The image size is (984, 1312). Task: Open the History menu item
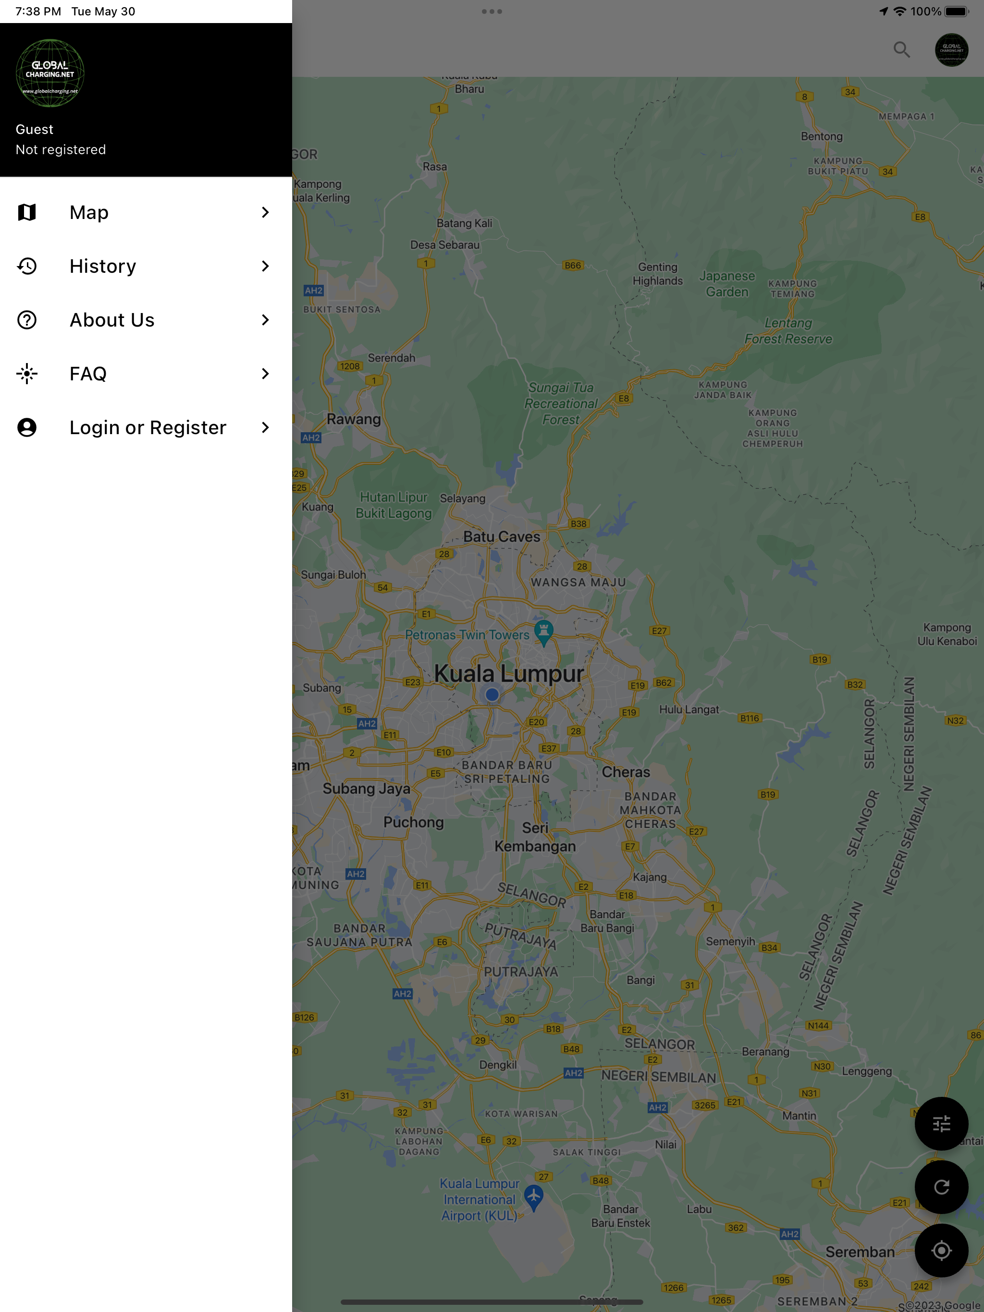coord(146,267)
